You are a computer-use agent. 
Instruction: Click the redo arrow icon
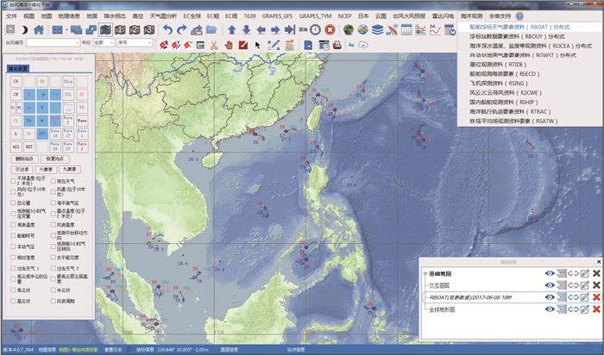pyautogui.click(x=181, y=30)
